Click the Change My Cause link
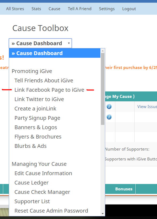 tap(120, 96)
